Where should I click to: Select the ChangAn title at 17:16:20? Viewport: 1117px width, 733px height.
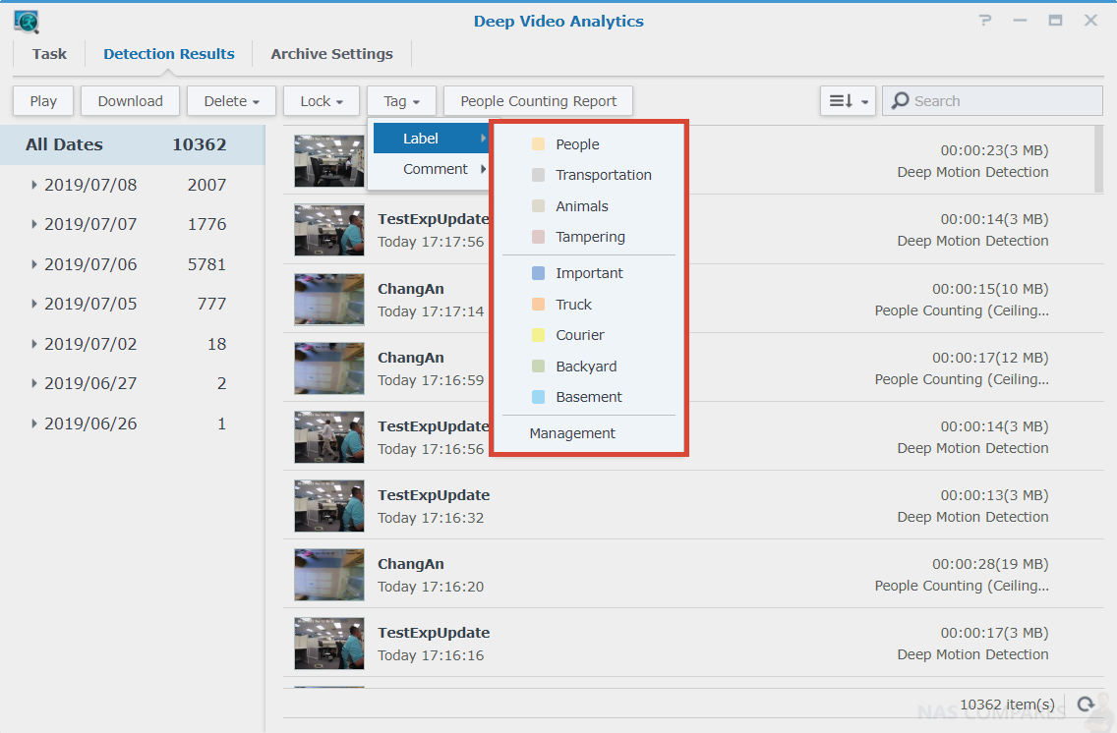click(411, 564)
